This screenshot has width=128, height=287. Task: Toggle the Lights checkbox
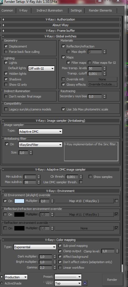6,63
